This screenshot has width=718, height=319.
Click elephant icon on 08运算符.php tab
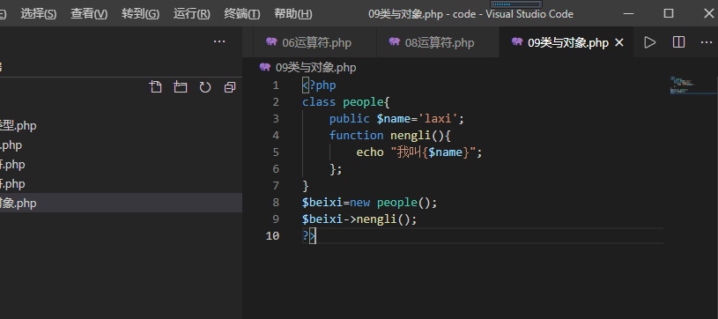(395, 42)
